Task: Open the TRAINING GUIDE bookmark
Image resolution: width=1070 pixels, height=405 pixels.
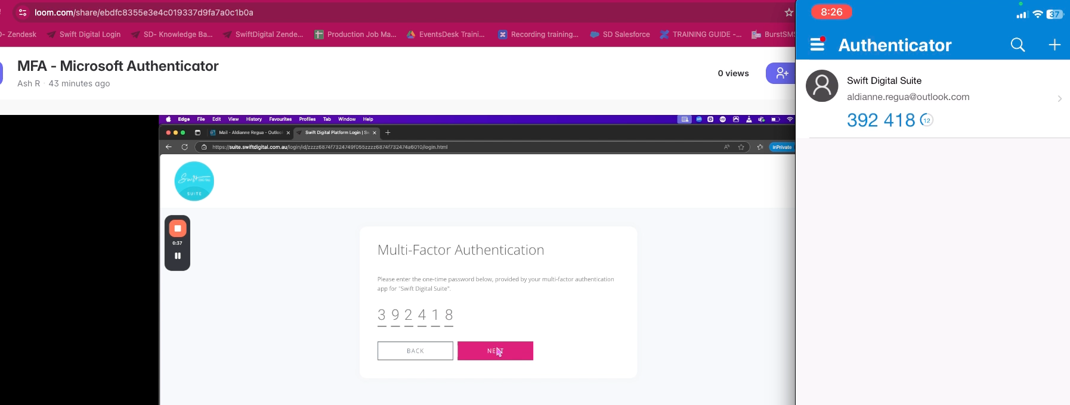Action: 701,35
